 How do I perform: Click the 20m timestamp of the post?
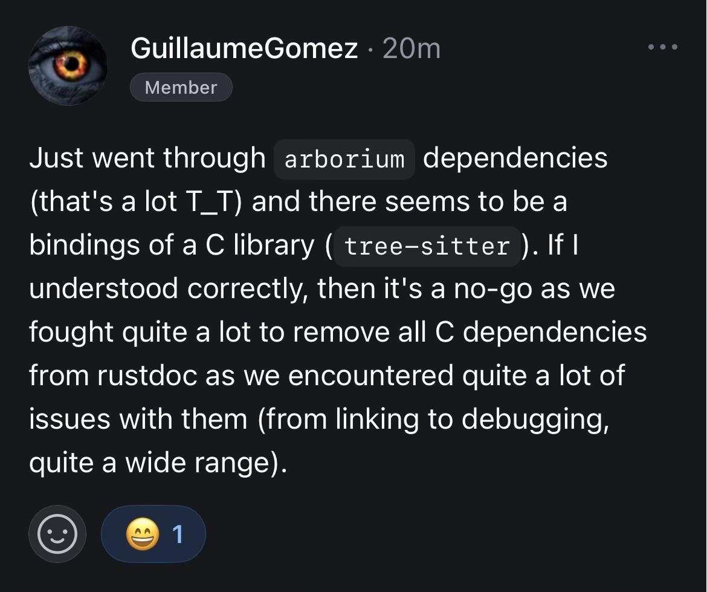click(411, 49)
